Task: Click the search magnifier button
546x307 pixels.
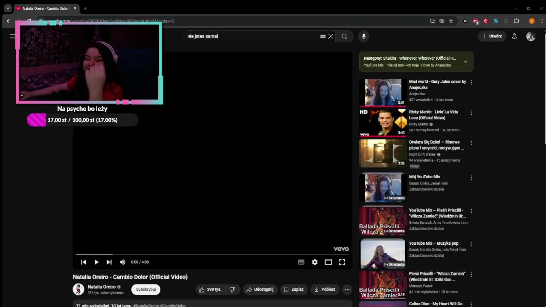Action: click(x=344, y=36)
